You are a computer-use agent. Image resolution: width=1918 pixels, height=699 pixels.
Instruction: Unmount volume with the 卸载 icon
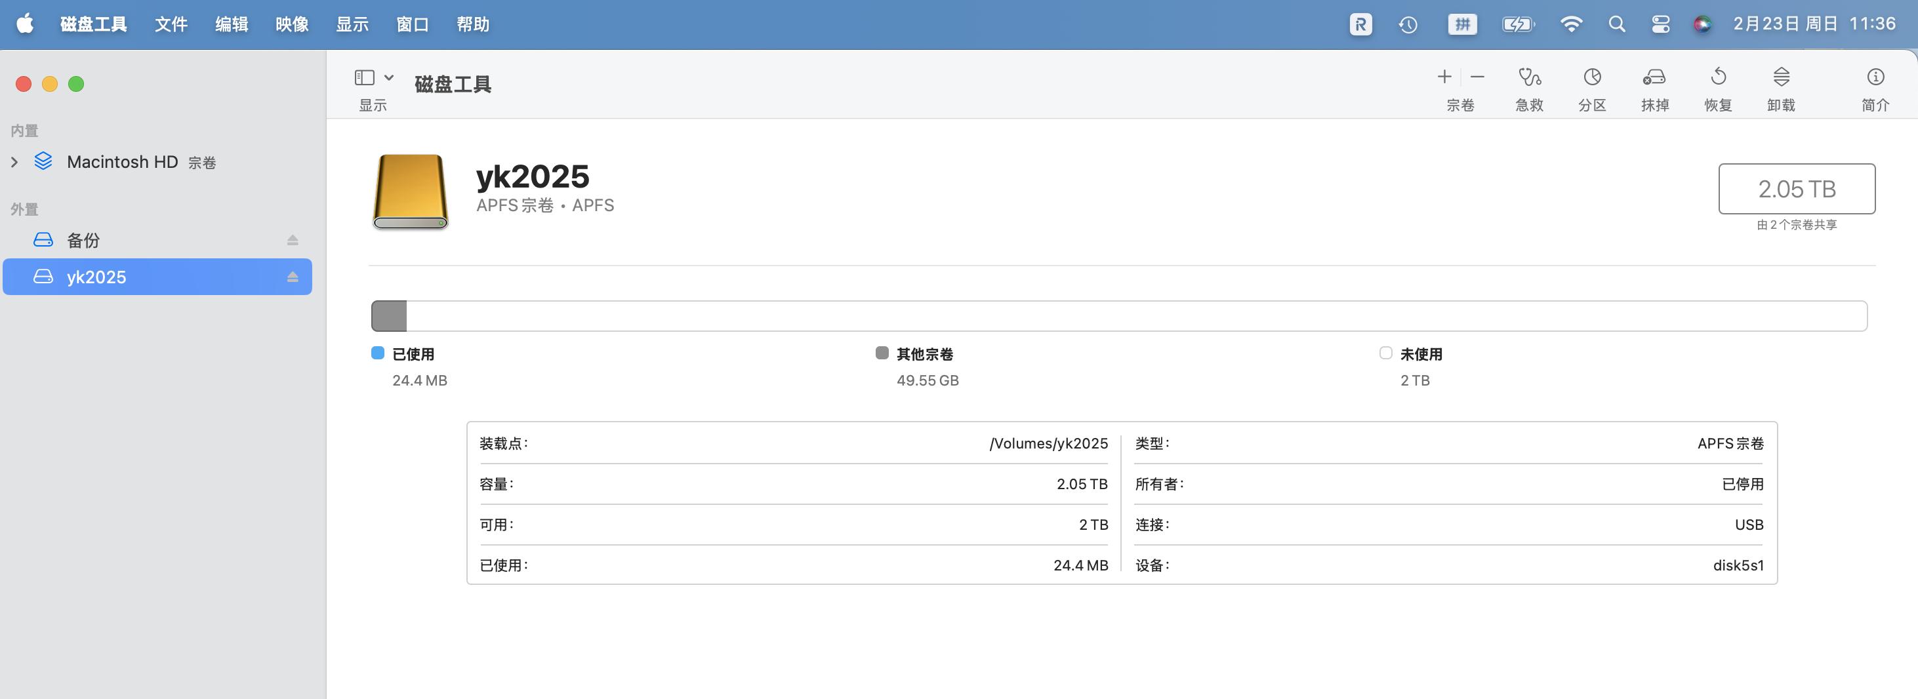coord(1780,77)
